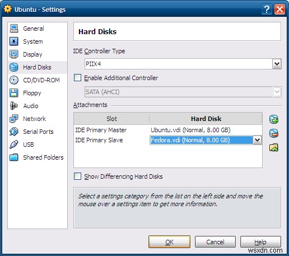Viewport: 289px width, 256px height.
Task: Open the General settings category
Action: (x=38, y=29)
